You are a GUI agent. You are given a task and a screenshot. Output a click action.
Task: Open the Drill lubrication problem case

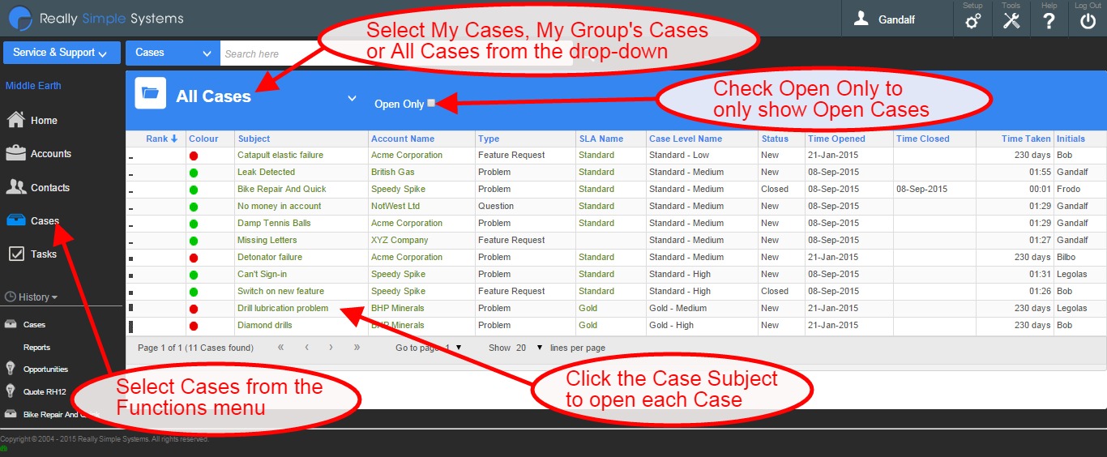pos(283,308)
